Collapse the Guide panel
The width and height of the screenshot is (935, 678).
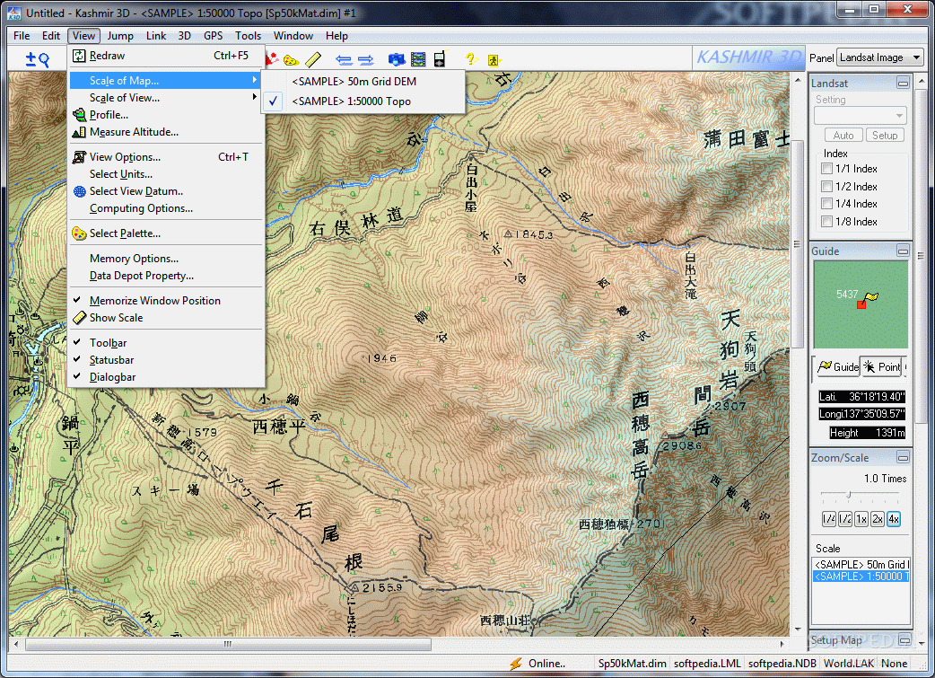(903, 251)
